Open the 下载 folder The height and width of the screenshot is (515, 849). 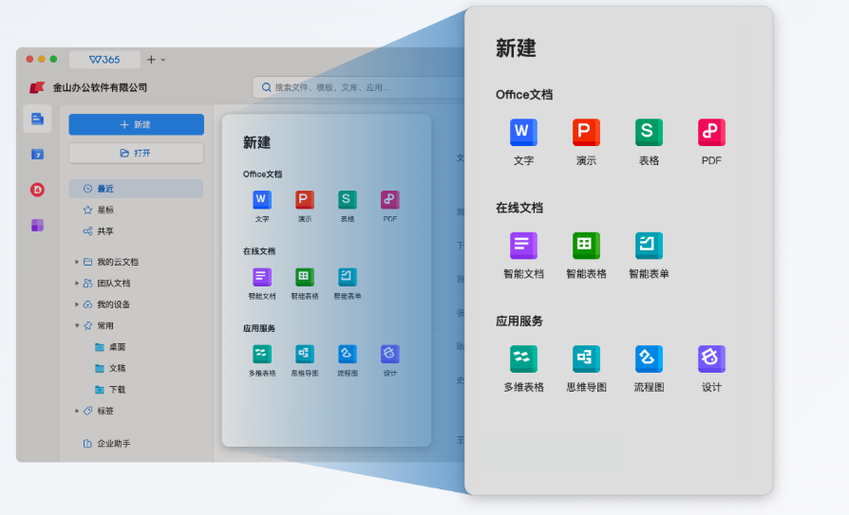coord(117,390)
